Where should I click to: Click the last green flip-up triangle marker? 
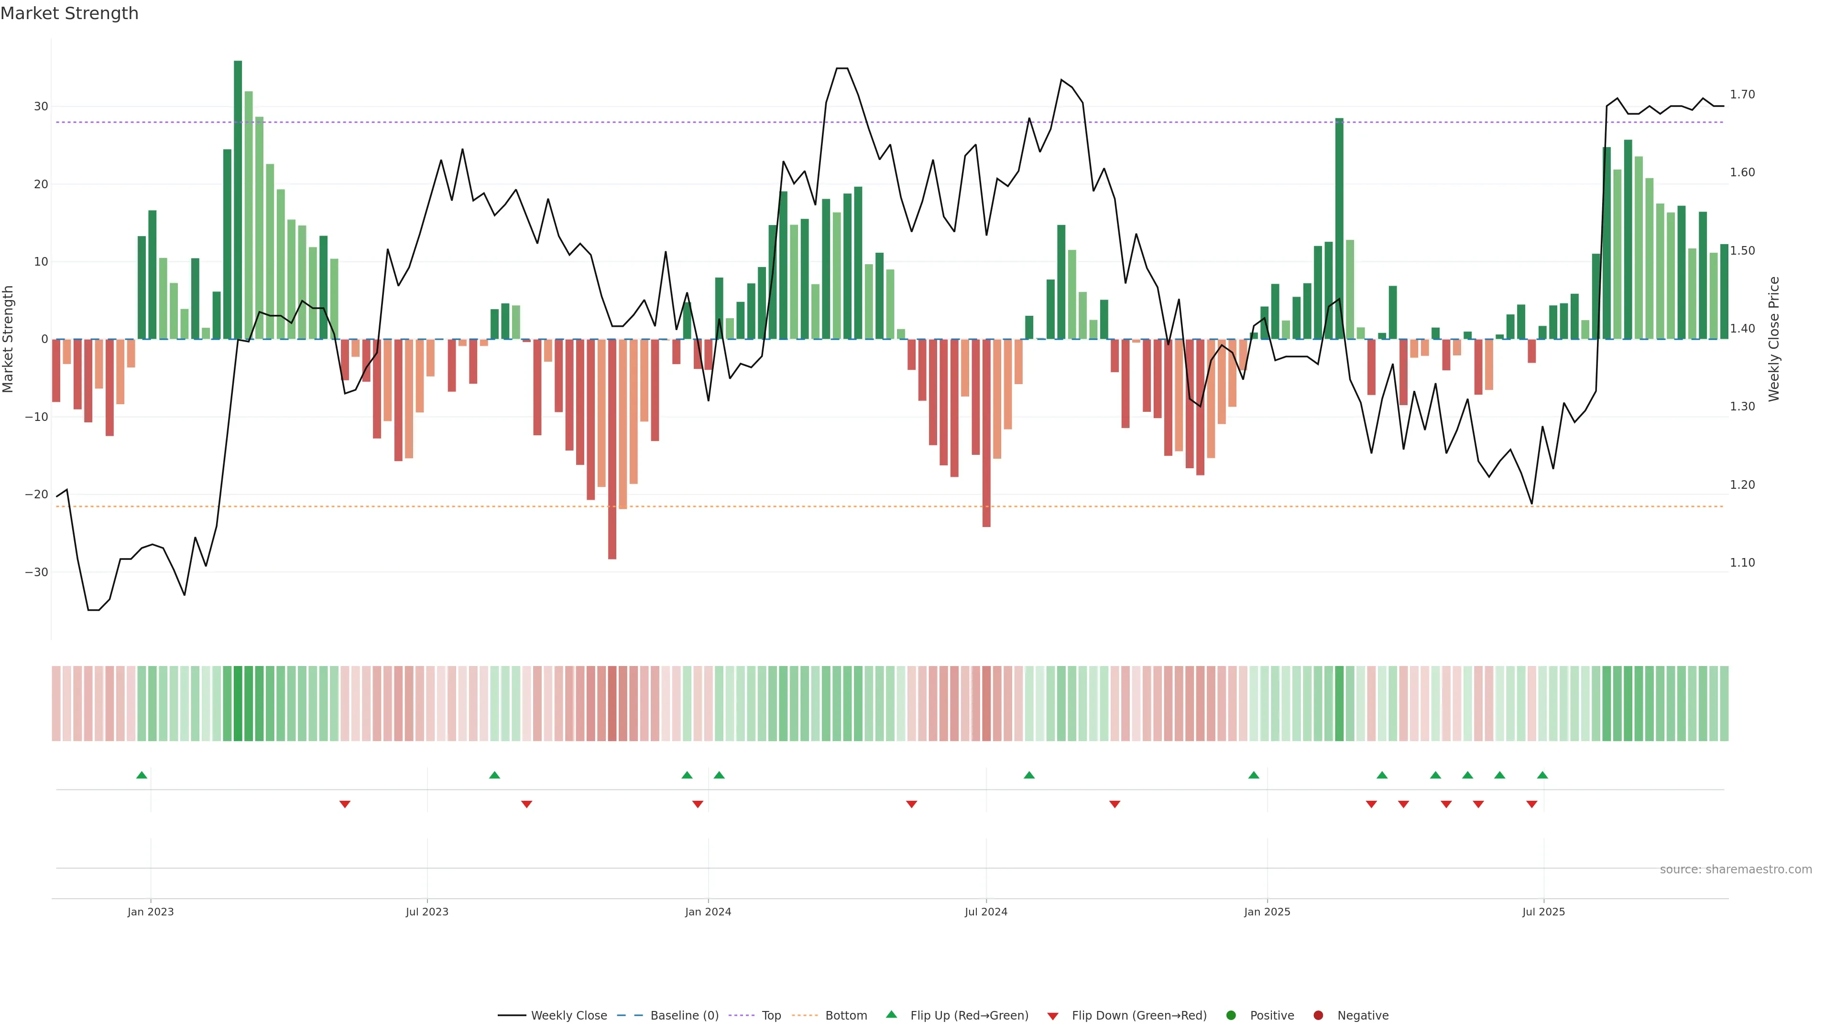tap(1542, 775)
